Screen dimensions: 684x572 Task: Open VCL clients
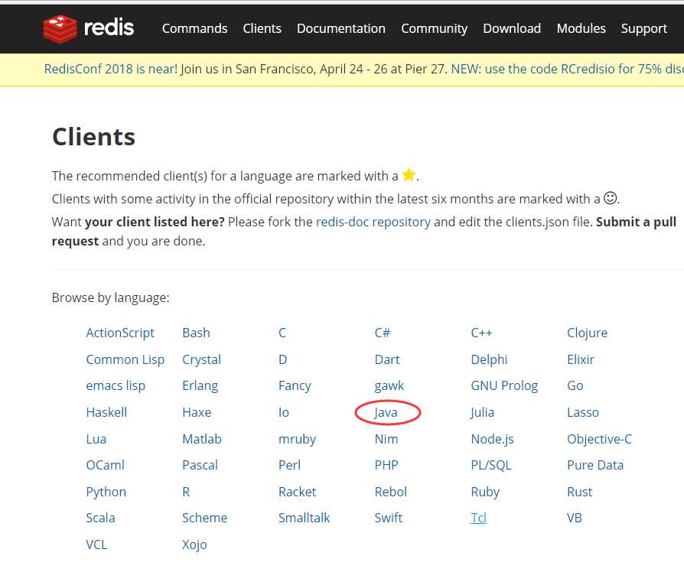[x=96, y=544]
